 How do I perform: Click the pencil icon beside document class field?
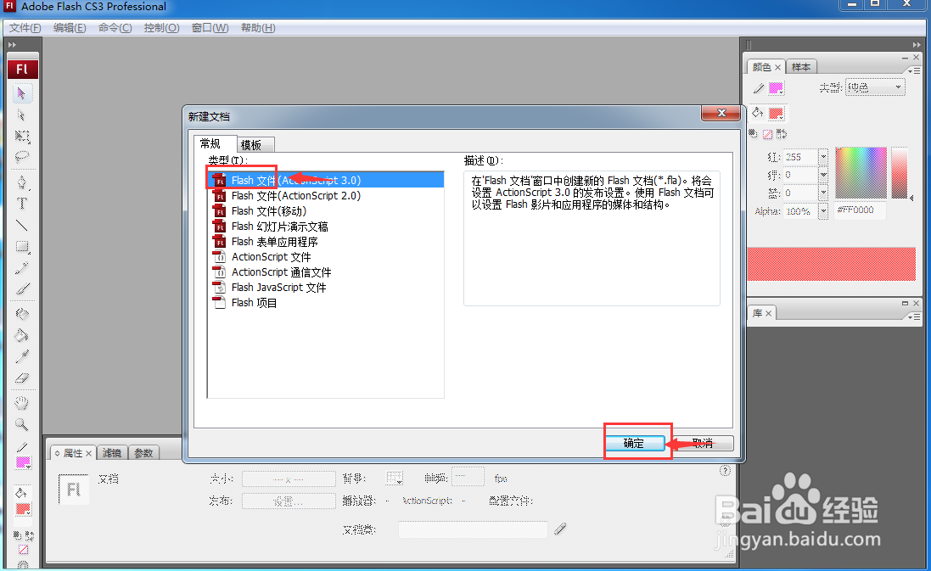(560, 529)
